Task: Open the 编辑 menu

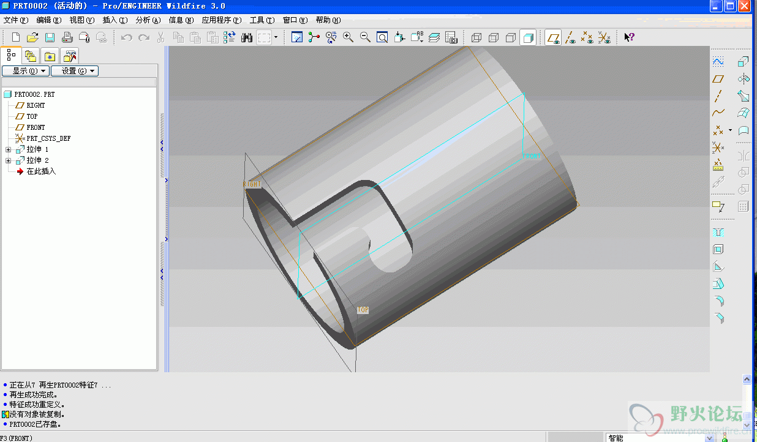Action: [49, 20]
